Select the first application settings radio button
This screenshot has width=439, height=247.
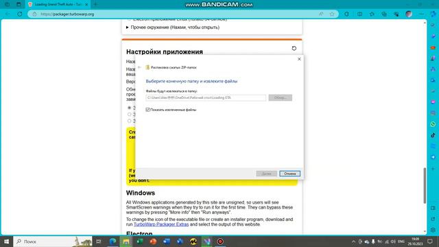pyautogui.click(x=129, y=108)
